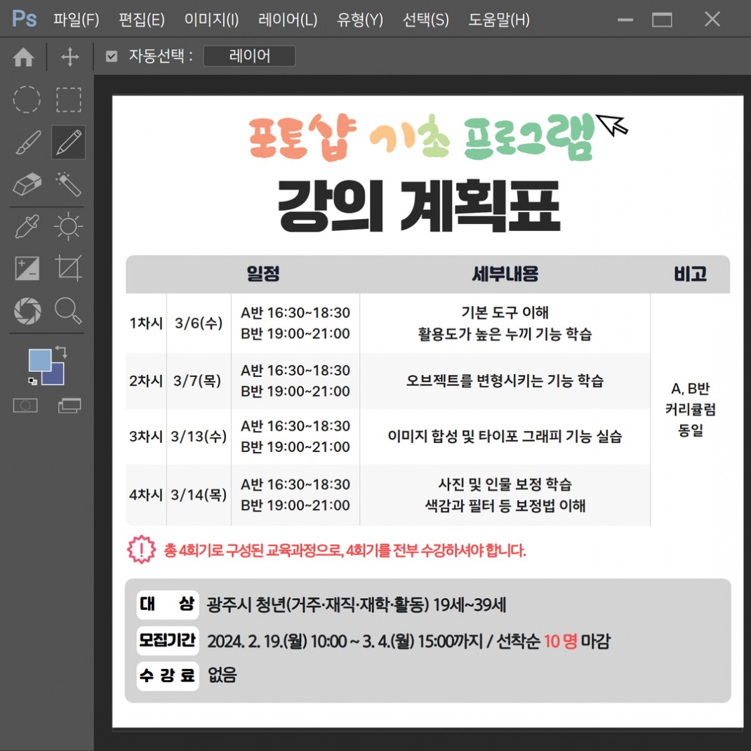Select the Rectangular Marquee tool
Screen dimensions: 751x751
coord(69,100)
